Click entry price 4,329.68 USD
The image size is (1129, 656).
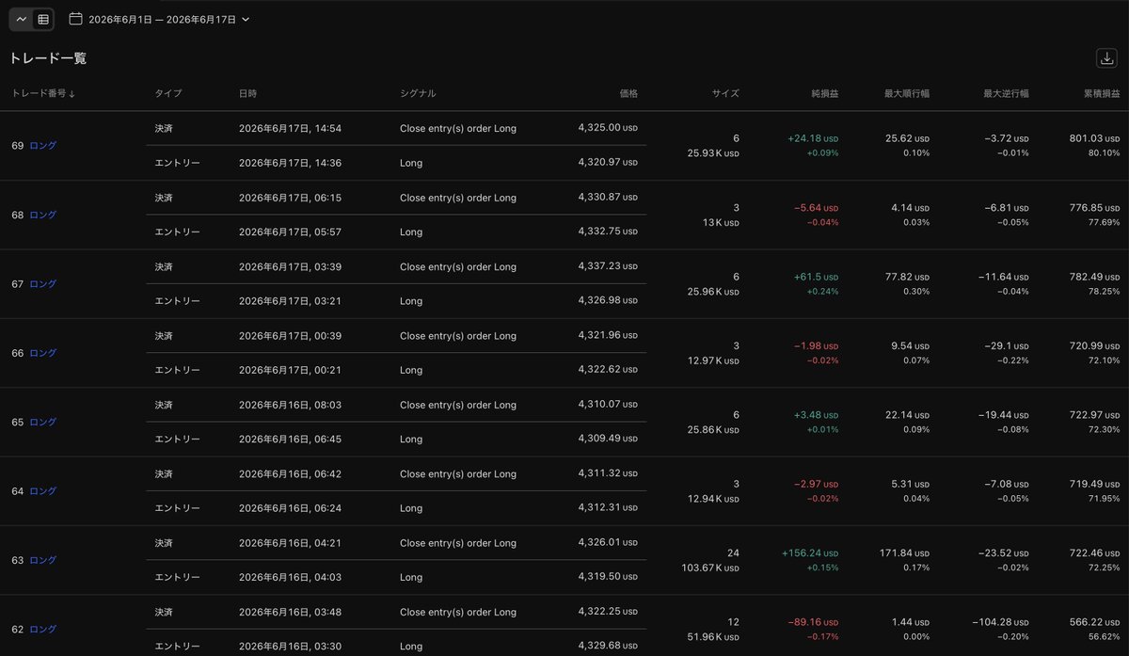[x=608, y=645]
